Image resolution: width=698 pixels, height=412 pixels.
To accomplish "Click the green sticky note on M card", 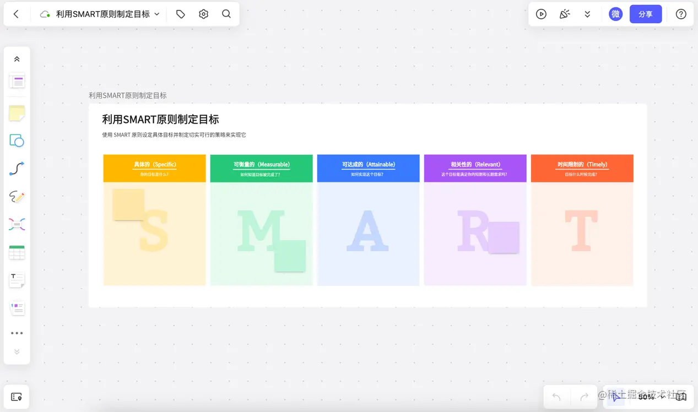I will tap(290, 256).
